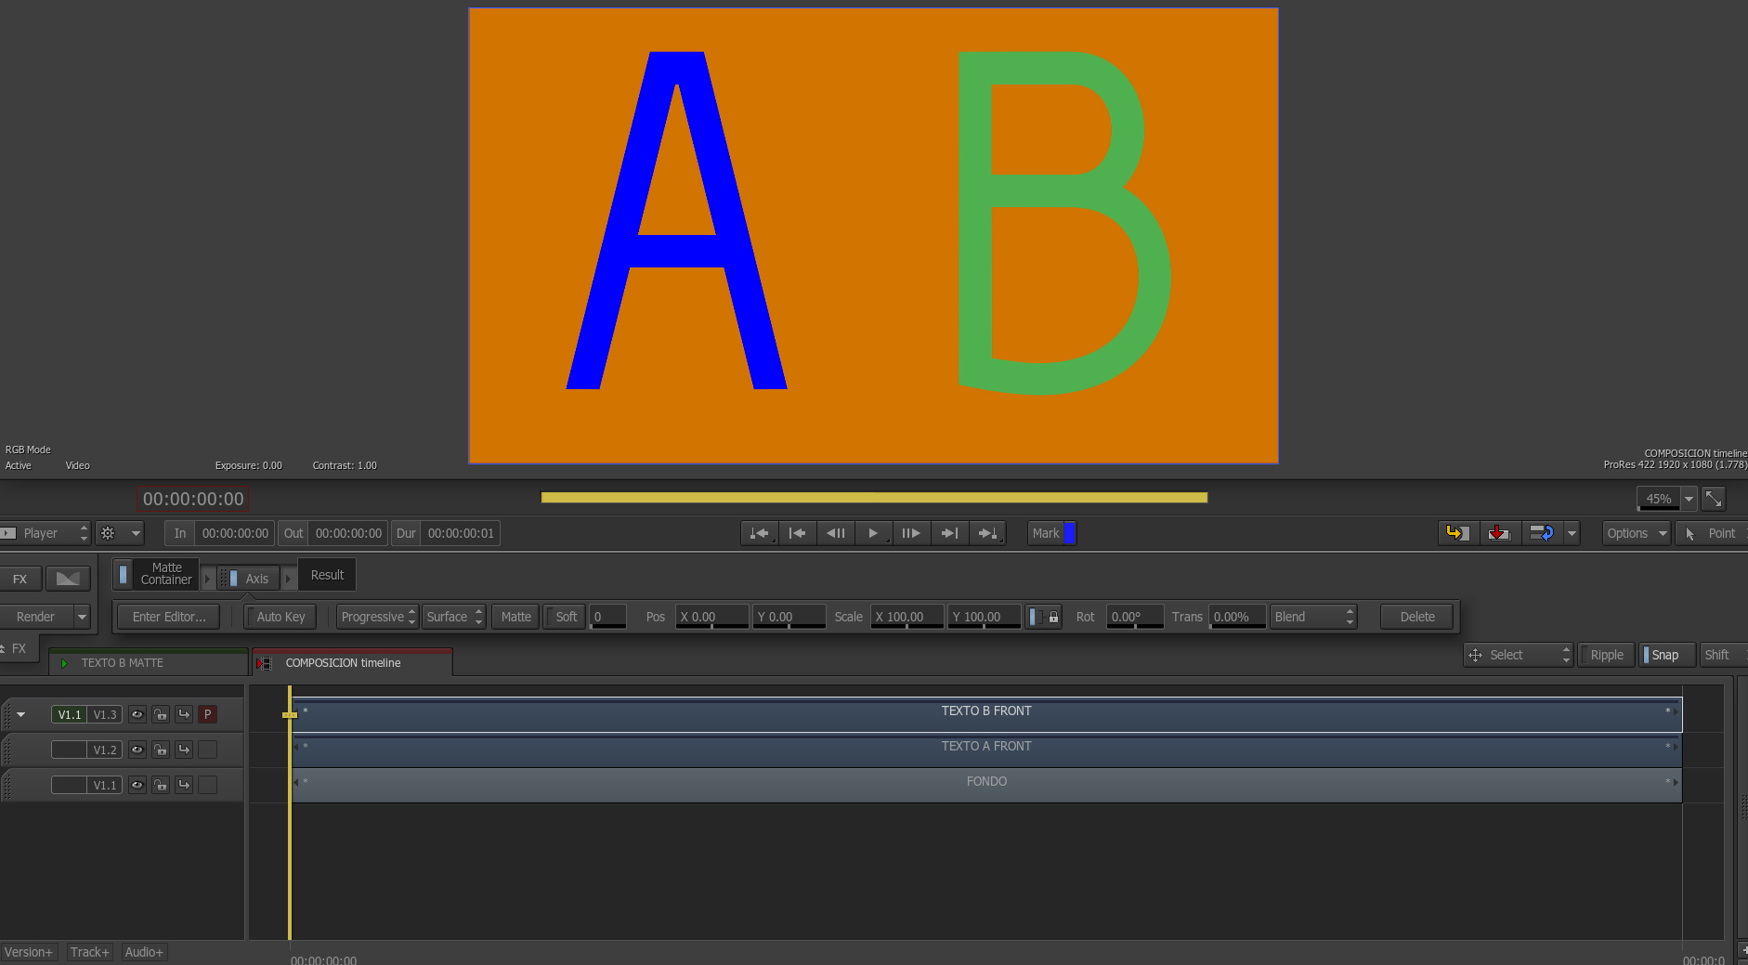
Task: Click the Point cursor tool
Action: (1711, 533)
